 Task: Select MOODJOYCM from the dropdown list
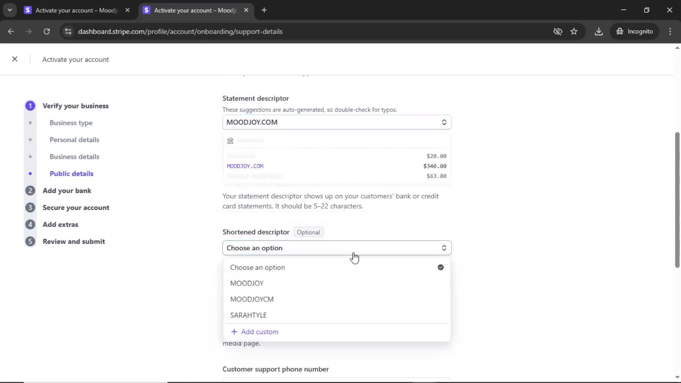252,299
